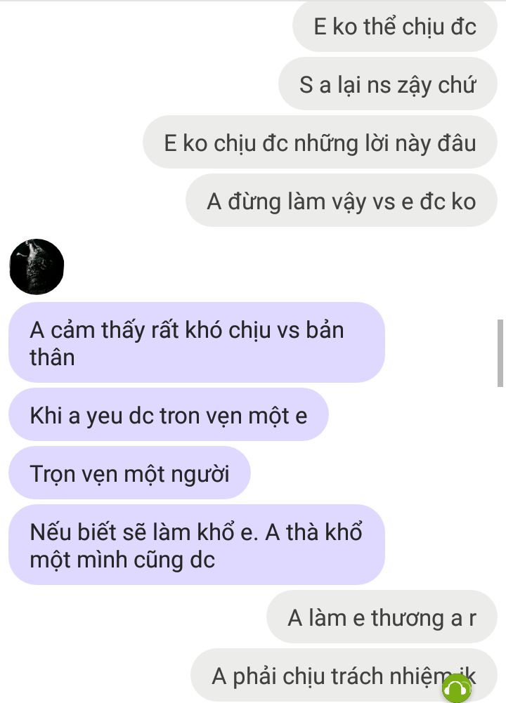Click the word 'thân' in the purple bubble
Screen dimensions: 506x703
52,357
